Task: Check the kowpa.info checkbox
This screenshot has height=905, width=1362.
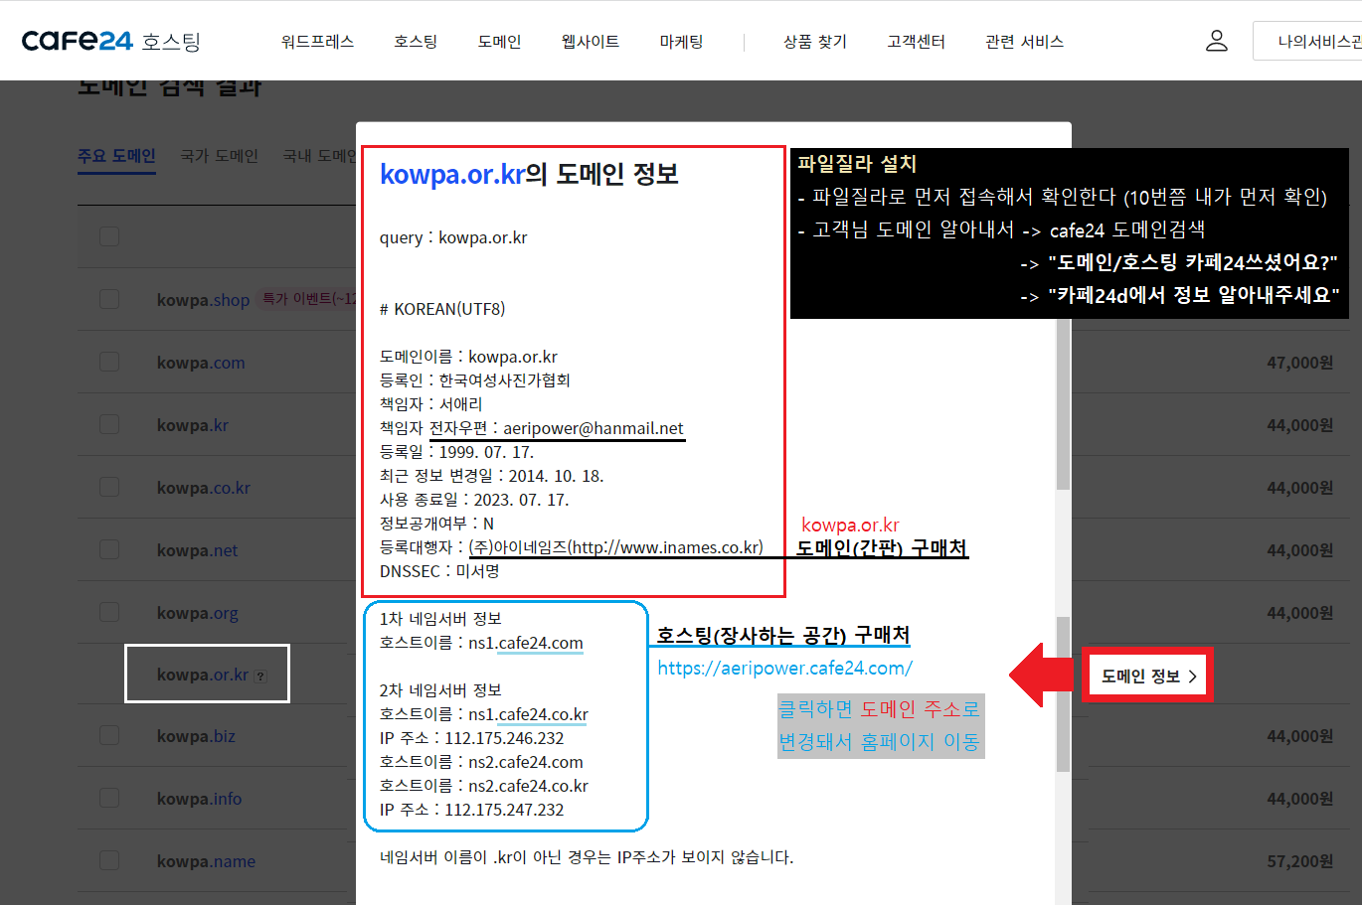Action: click(x=109, y=798)
